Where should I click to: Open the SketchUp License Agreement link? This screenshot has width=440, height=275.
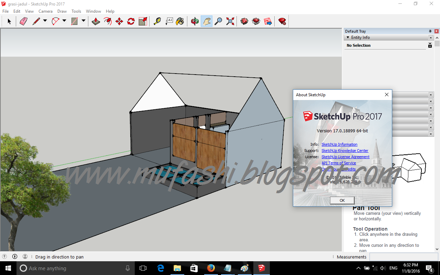(345, 157)
